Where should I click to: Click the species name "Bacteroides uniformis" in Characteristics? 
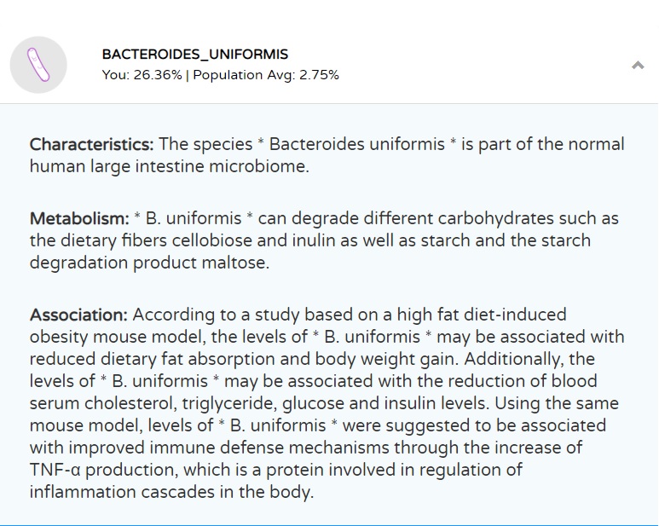(x=356, y=144)
